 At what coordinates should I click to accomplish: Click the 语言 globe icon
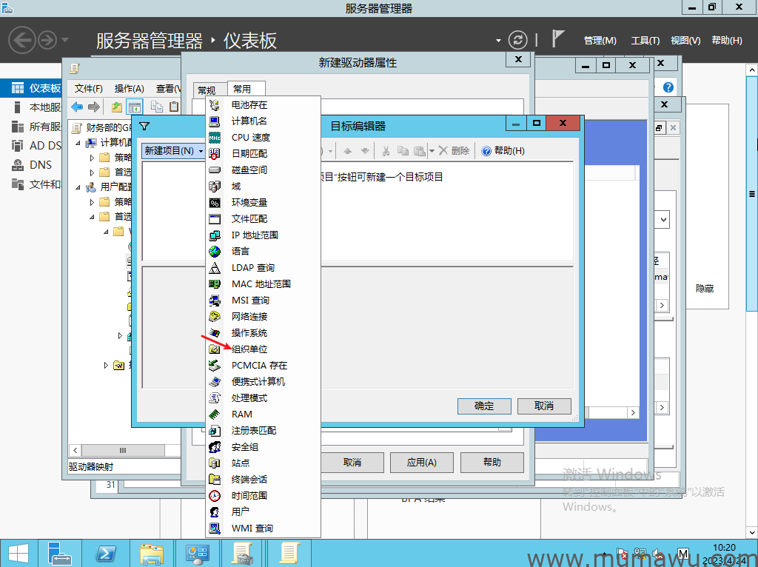tap(215, 252)
